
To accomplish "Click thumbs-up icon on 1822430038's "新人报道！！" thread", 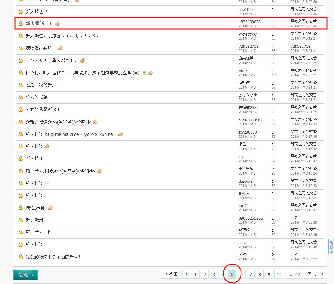I will 58,23.
